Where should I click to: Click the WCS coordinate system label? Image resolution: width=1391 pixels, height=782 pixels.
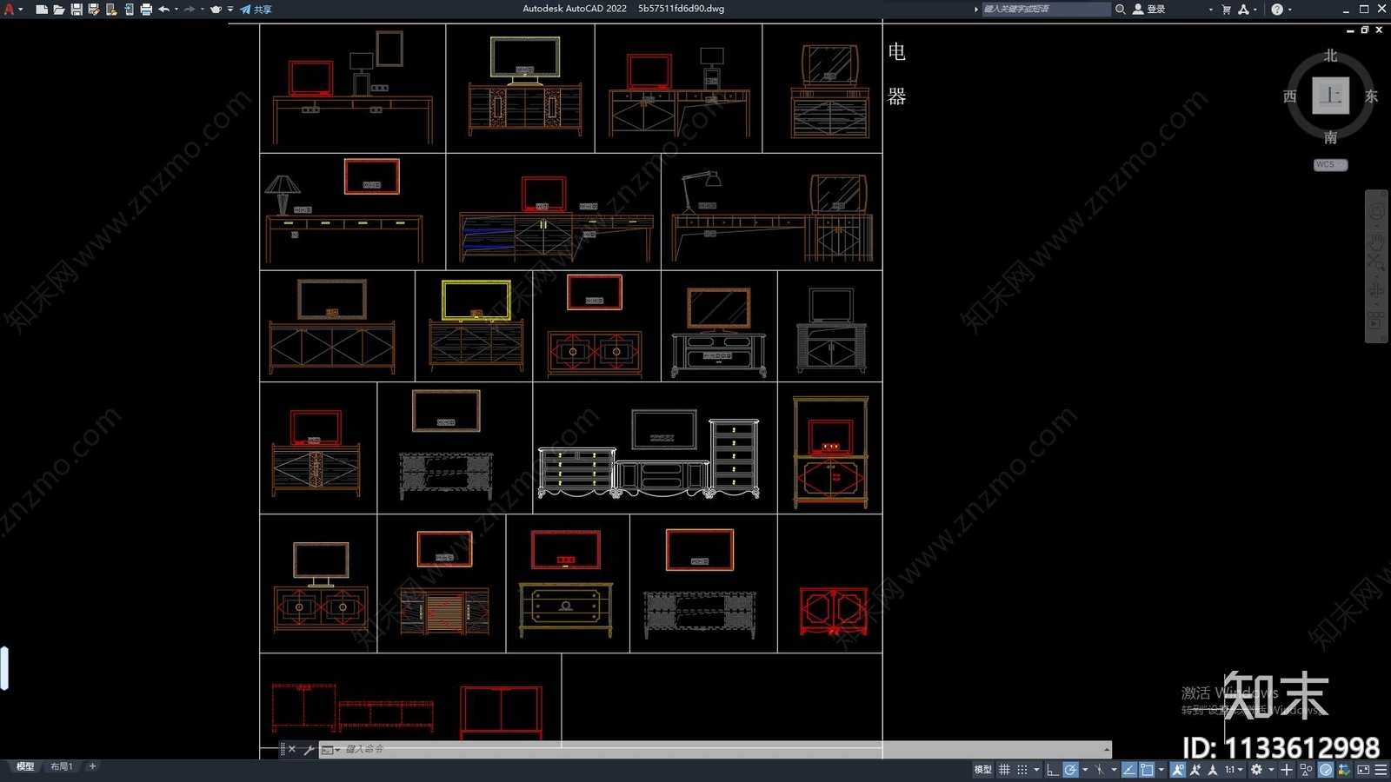pyautogui.click(x=1328, y=164)
